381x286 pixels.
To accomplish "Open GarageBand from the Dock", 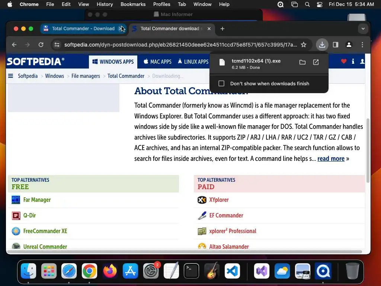I will (212, 271).
